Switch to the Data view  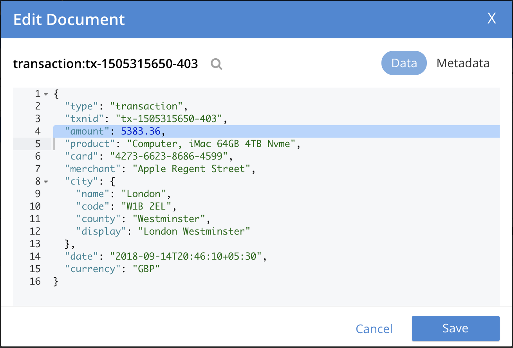(404, 63)
